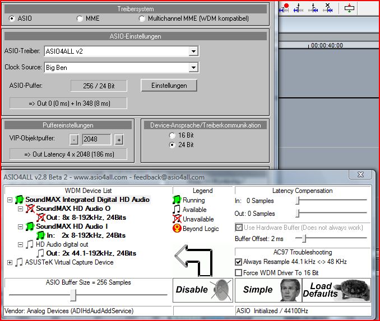380x321 pixels.
Task: Toggle Always Resample 44.1 kHz <-> 48 KHz
Action: (238, 262)
